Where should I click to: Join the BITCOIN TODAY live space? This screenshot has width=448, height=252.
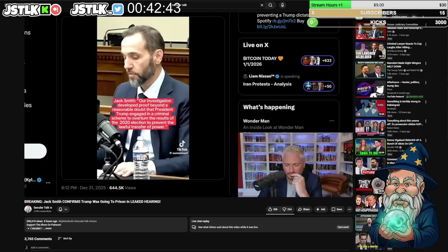tap(263, 61)
